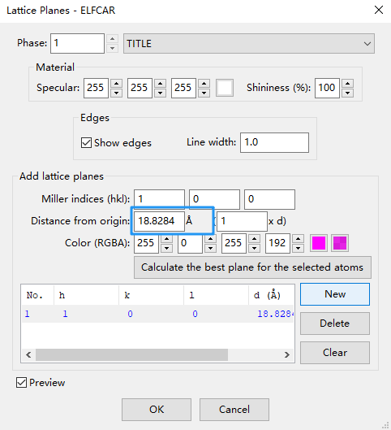Viewport: 391px width, 430px height.
Task: Click the Phase number input field
Action: (x=77, y=43)
